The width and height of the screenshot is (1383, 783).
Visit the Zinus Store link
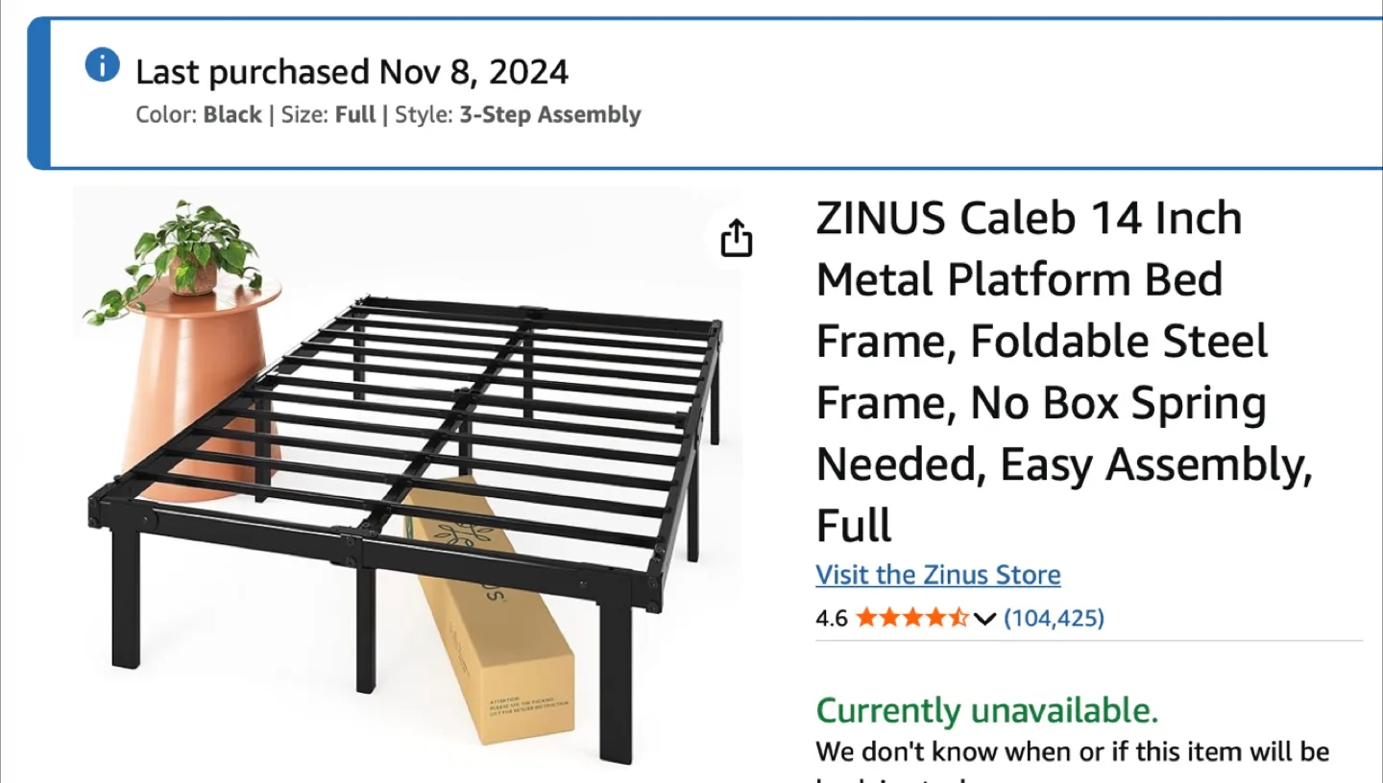(x=937, y=575)
